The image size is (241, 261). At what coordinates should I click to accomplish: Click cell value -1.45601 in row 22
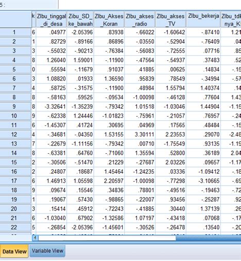pyautogui.click(x=109, y=227)
